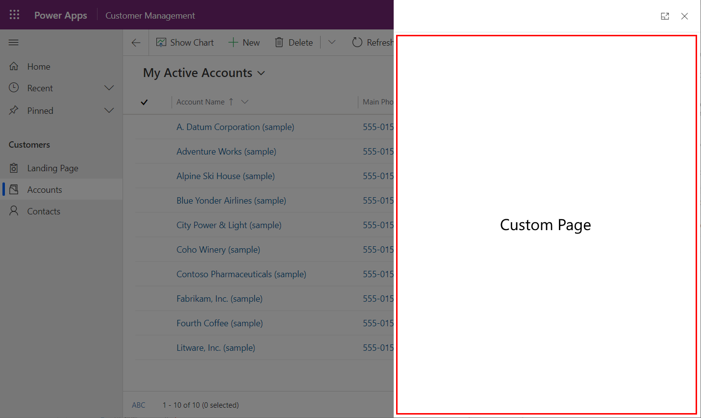
Task: Click ABC in the alphabet jump bar
Action: [x=138, y=405]
